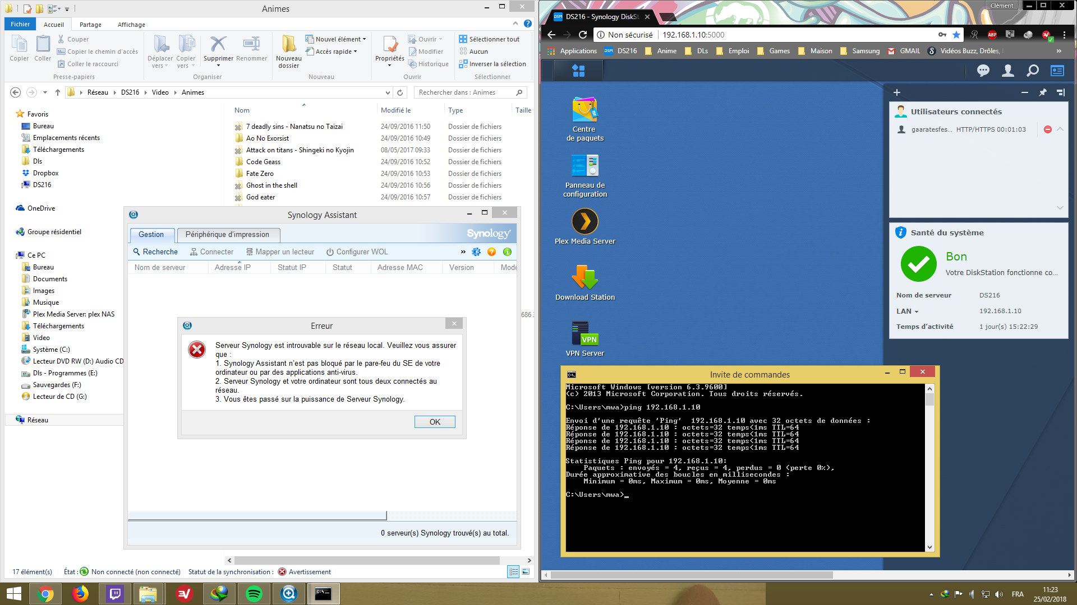Click DSM search magnifier icon

pos(1032,71)
